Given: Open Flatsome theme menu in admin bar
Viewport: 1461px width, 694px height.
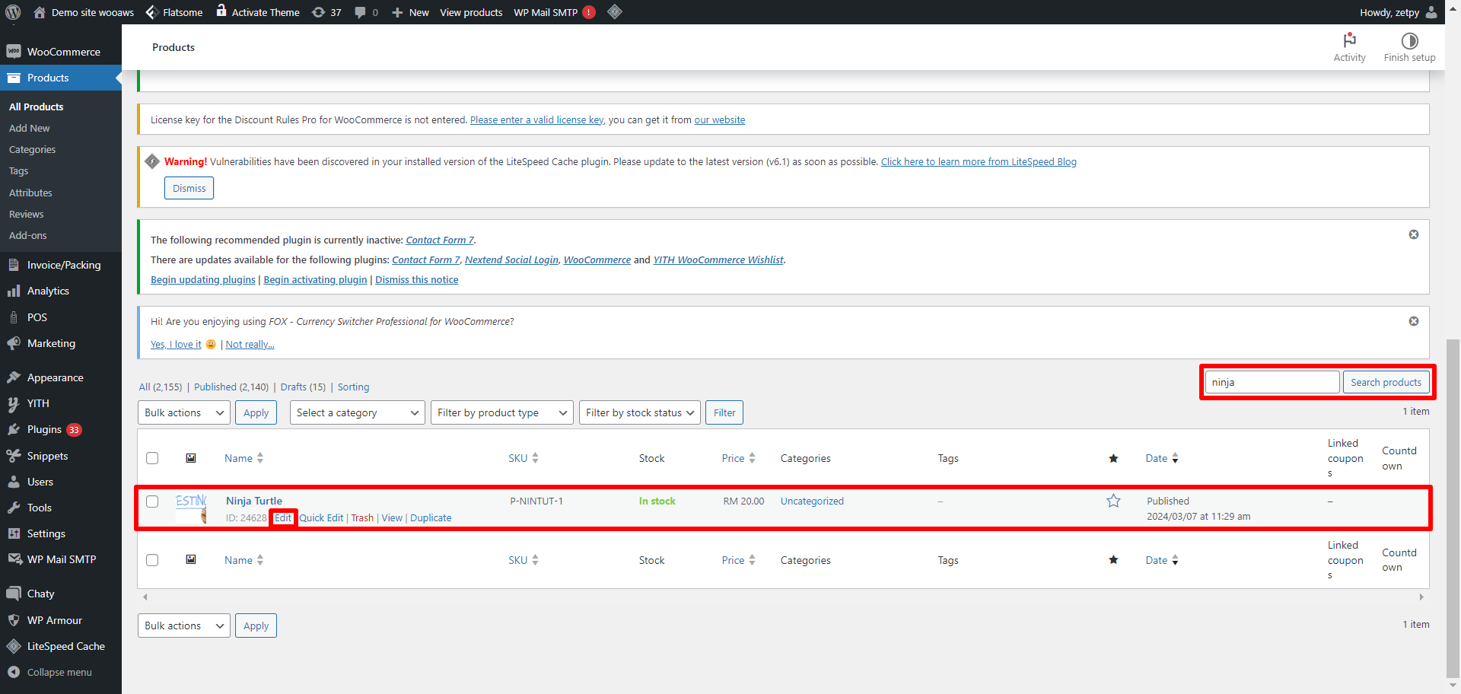Looking at the screenshot, I should coord(174,12).
